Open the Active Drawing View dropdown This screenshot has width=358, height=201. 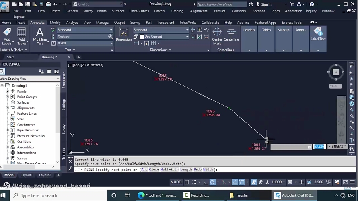30,79
